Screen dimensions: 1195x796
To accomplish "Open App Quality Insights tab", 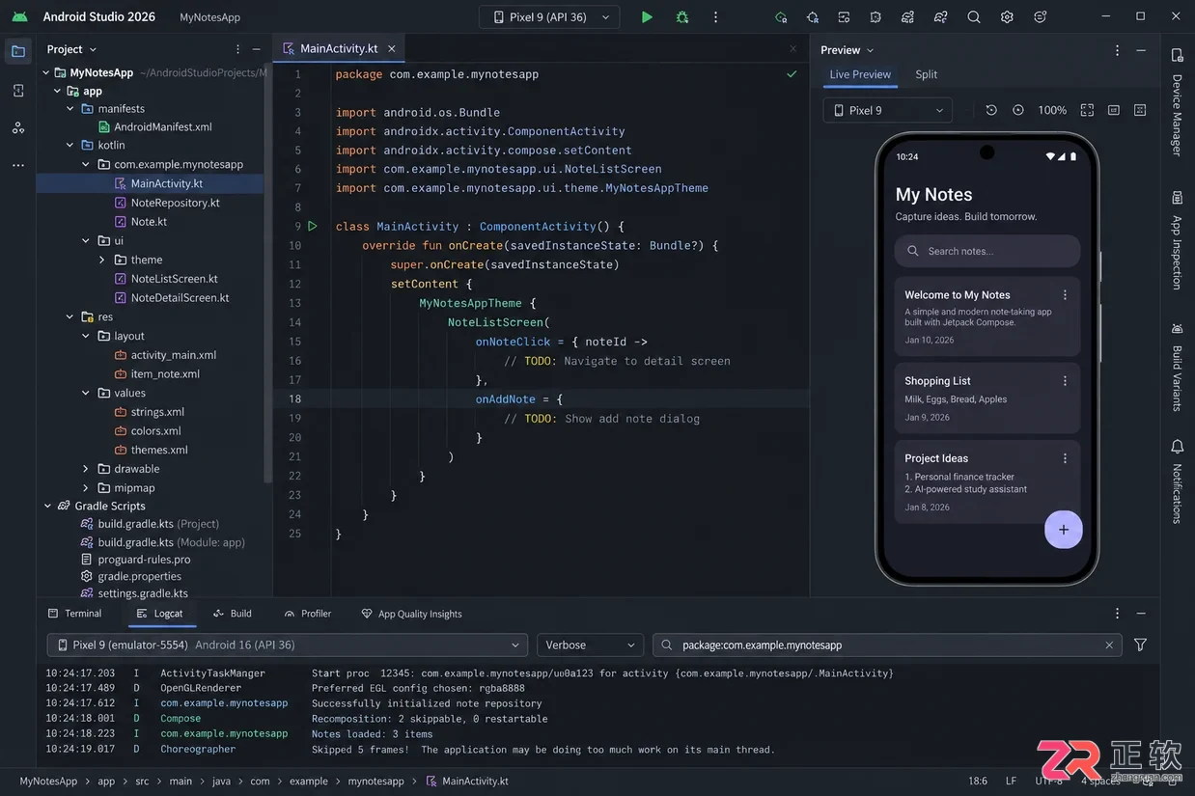I will 411,614.
